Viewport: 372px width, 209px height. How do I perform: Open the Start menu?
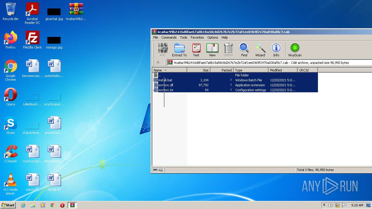8,205
